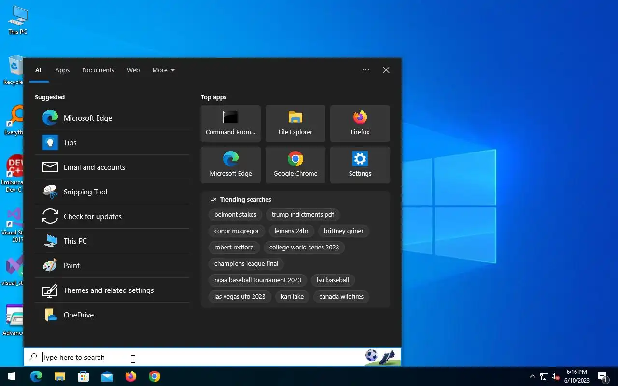Viewport: 618px width, 386px height.
Task: Open the Tips suggested app
Action: tap(112, 142)
